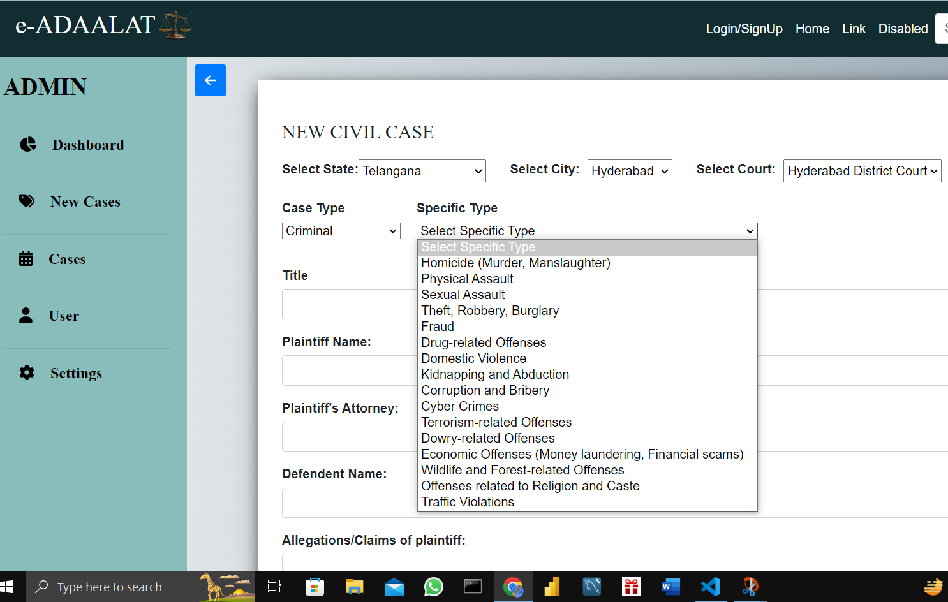Choose Domestic Violence option

588,358
